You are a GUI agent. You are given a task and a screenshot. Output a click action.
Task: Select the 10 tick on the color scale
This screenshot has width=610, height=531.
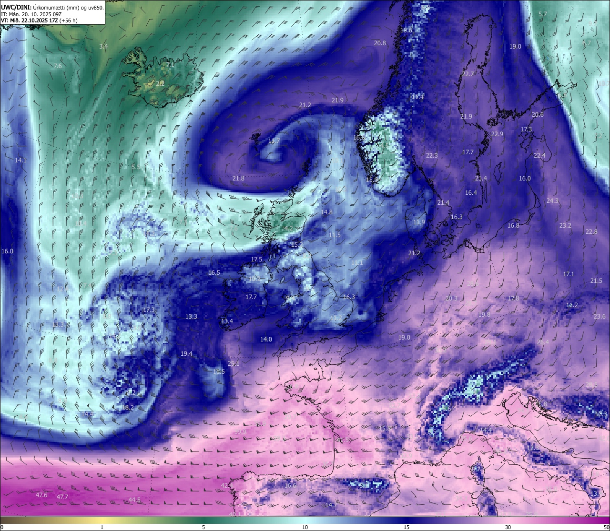(305, 527)
